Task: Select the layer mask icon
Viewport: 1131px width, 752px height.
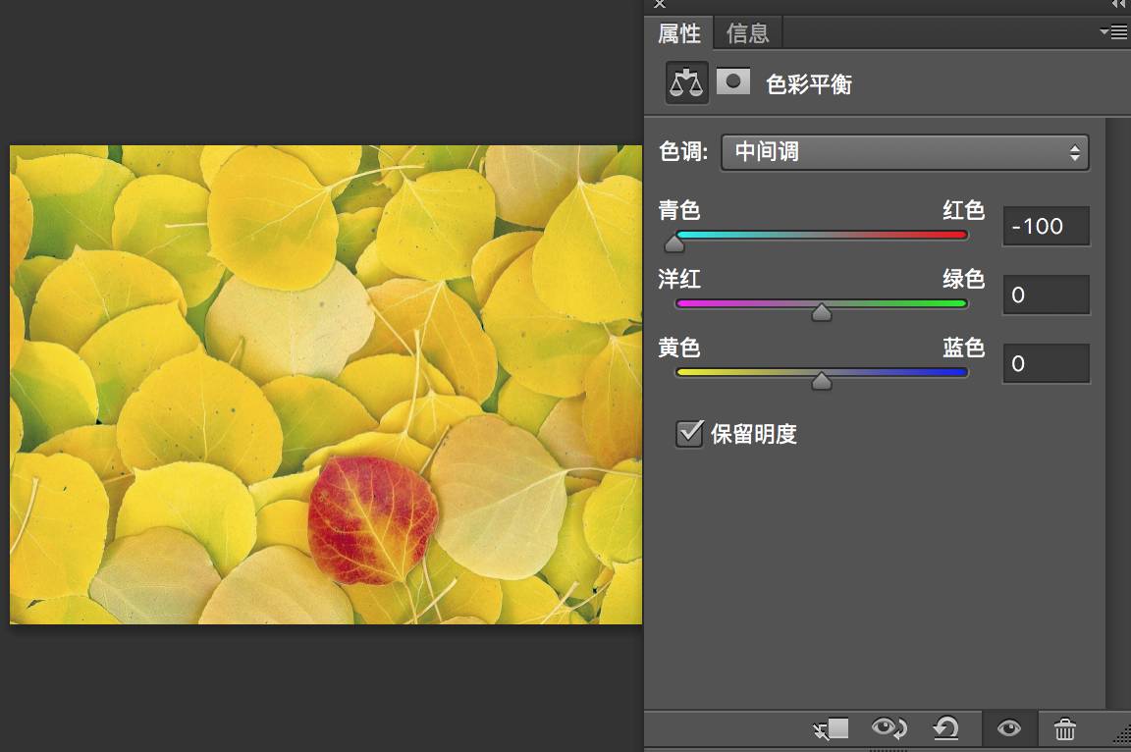Action: coord(732,81)
